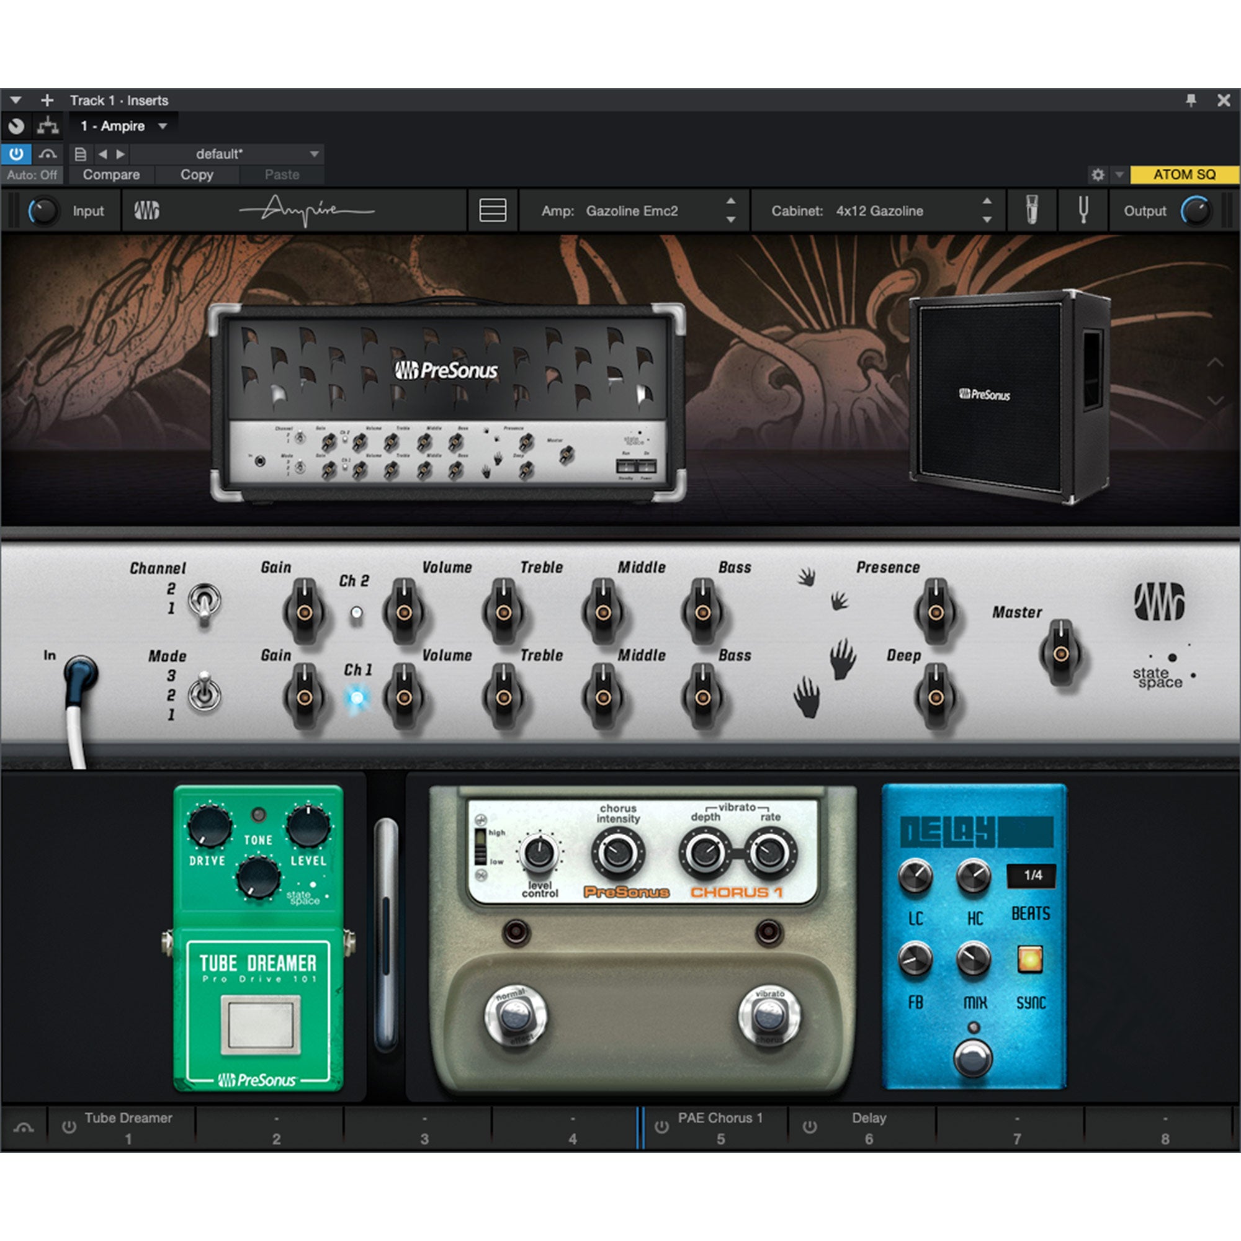Expand the 1 - Ampire plugin dropdown
1241x1241 pixels.
[x=123, y=126]
